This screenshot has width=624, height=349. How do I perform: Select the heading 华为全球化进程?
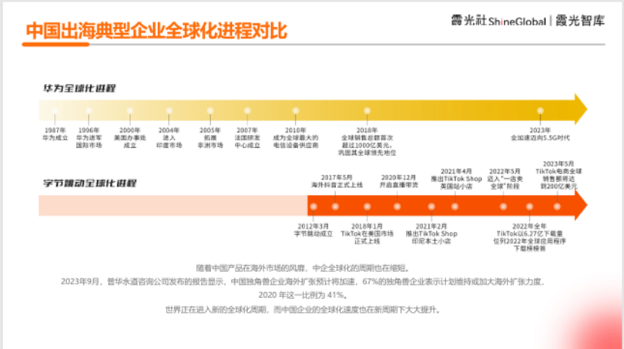80,89
